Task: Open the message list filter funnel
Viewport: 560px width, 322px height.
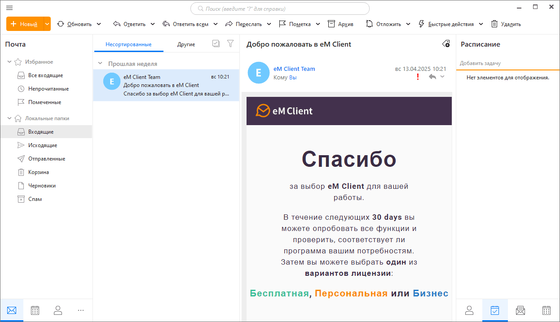Action: [x=230, y=44]
